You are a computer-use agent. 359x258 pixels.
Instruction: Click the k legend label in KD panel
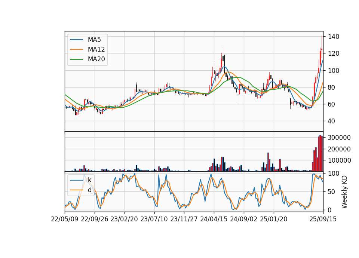coord(89,180)
